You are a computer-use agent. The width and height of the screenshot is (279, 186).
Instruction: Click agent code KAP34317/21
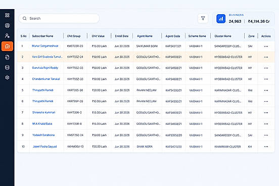tap(173, 46)
